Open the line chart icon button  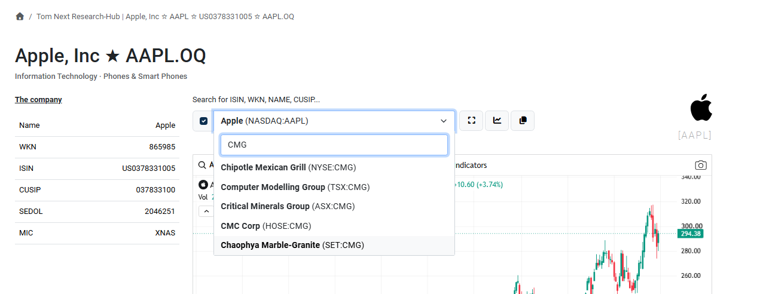pos(497,120)
